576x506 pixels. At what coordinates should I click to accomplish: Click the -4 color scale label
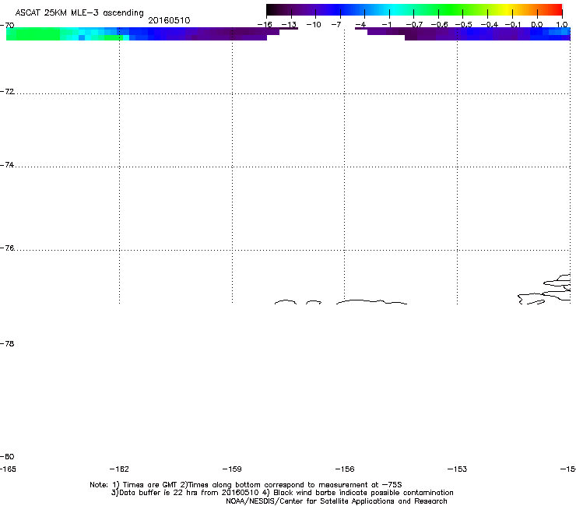[360, 25]
